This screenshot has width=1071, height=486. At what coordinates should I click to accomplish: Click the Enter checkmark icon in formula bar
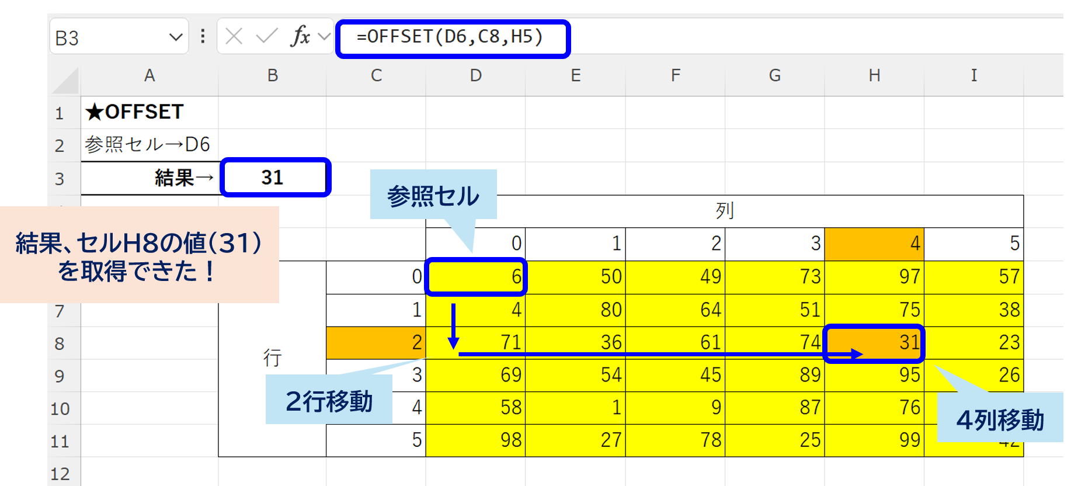[x=267, y=37]
